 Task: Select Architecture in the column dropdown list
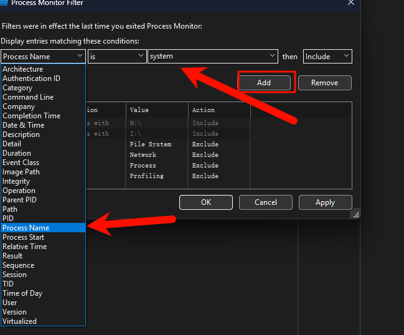click(44, 69)
